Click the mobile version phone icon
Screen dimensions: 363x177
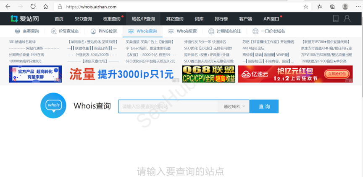tap(336, 18)
